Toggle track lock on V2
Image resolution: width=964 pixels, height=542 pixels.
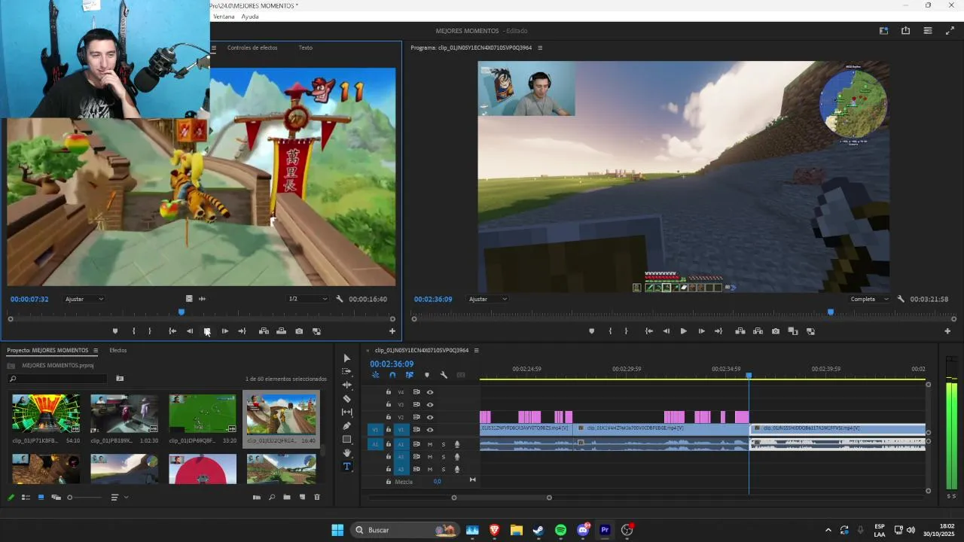click(389, 417)
